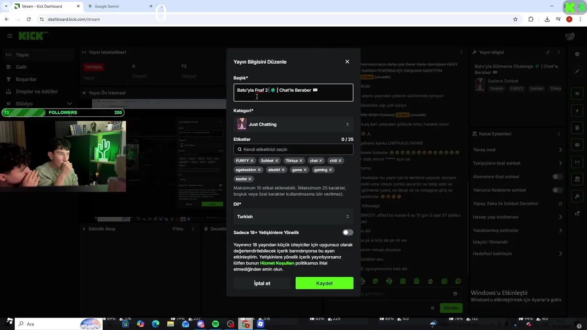Click the İptal et button
The width and height of the screenshot is (587, 330).
[x=262, y=283]
